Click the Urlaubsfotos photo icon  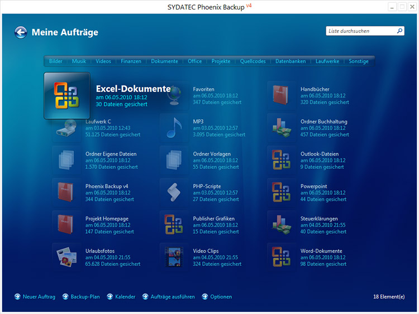pos(66,257)
